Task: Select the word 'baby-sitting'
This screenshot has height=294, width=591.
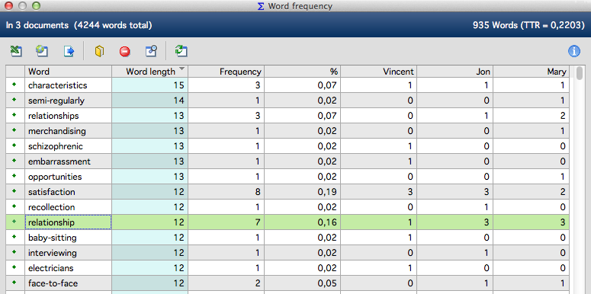Action: [53, 238]
